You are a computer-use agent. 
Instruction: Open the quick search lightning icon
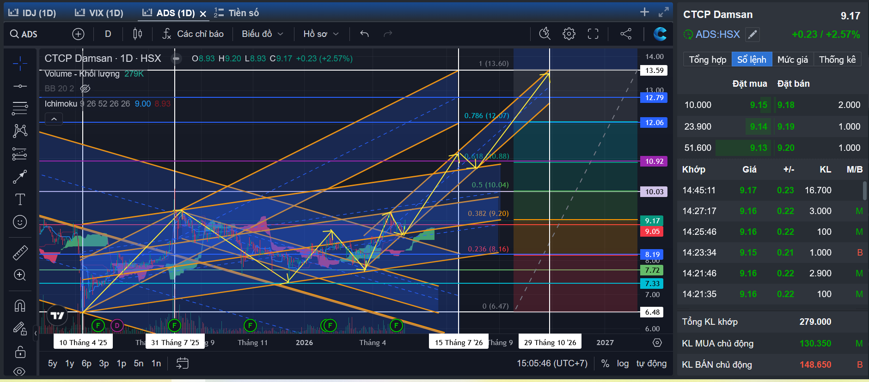(x=545, y=34)
